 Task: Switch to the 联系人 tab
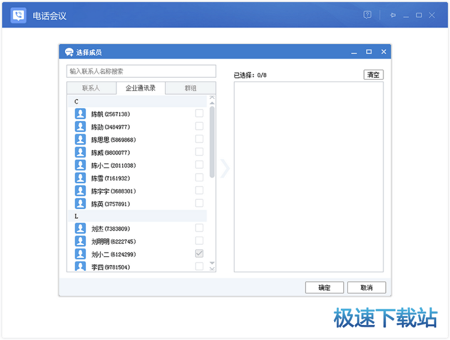tap(91, 88)
